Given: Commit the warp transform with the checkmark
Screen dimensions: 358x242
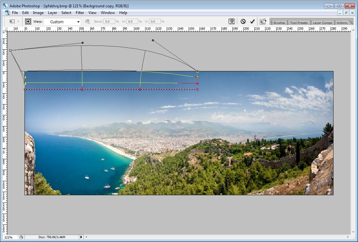Looking at the screenshot, I should [x=252, y=21].
